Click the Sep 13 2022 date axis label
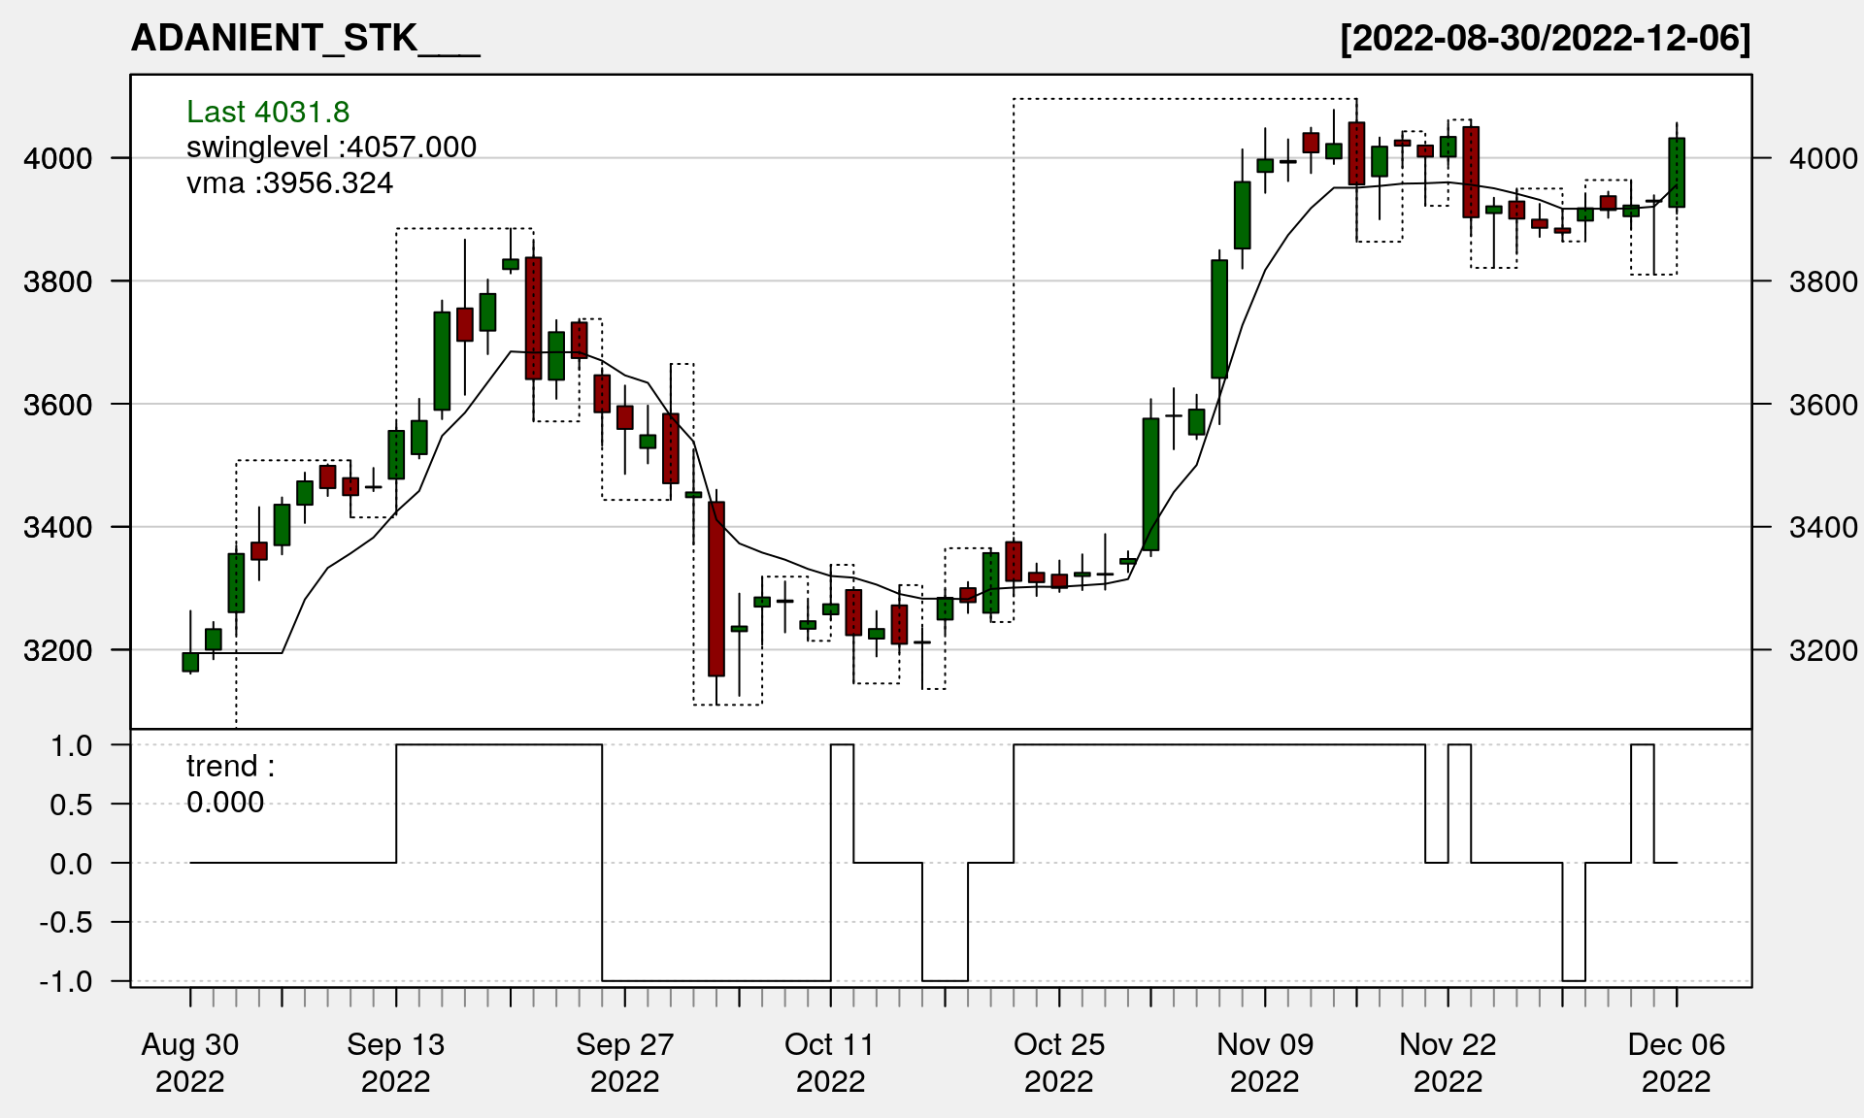The height and width of the screenshot is (1118, 1864). pyautogui.click(x=395, y=1063)
